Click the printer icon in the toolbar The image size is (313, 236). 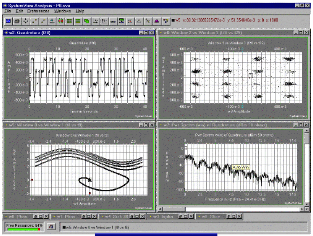[x=17, y=21]
